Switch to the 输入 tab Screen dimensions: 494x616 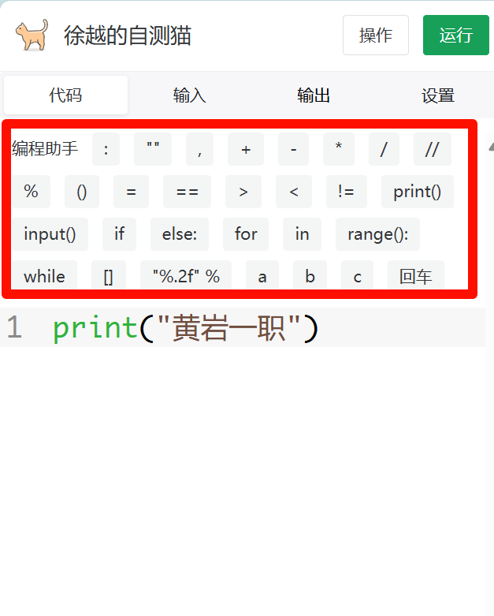[189, 95]
